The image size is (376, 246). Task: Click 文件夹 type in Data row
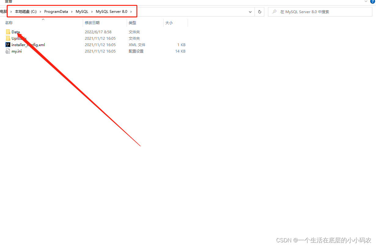pyautogui.click(x=134, y=32)
